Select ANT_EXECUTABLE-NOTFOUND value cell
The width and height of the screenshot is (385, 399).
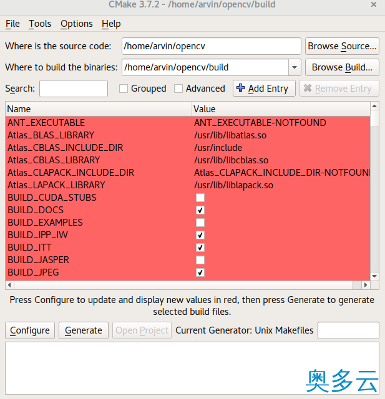point(260,123)
